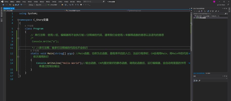Click the "Hello World" string literal
This screenshot has width=231, height=101.
point(71,63)
